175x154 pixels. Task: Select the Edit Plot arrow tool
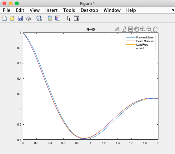pyautogui.click(x=69, y=18)
